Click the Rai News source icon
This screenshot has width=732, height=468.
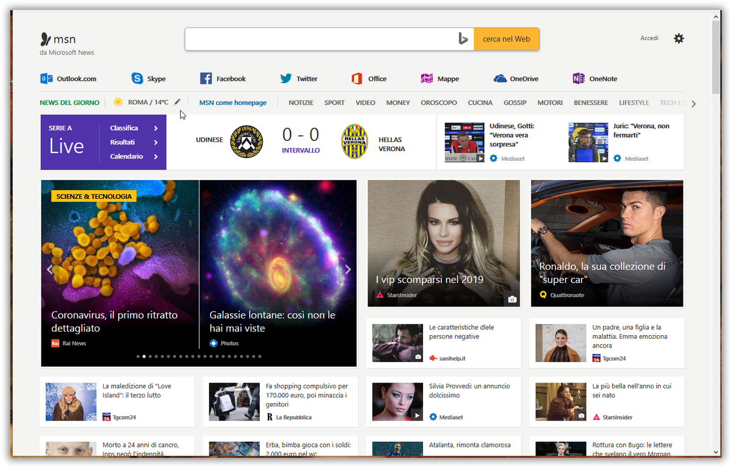coord(55,343)
